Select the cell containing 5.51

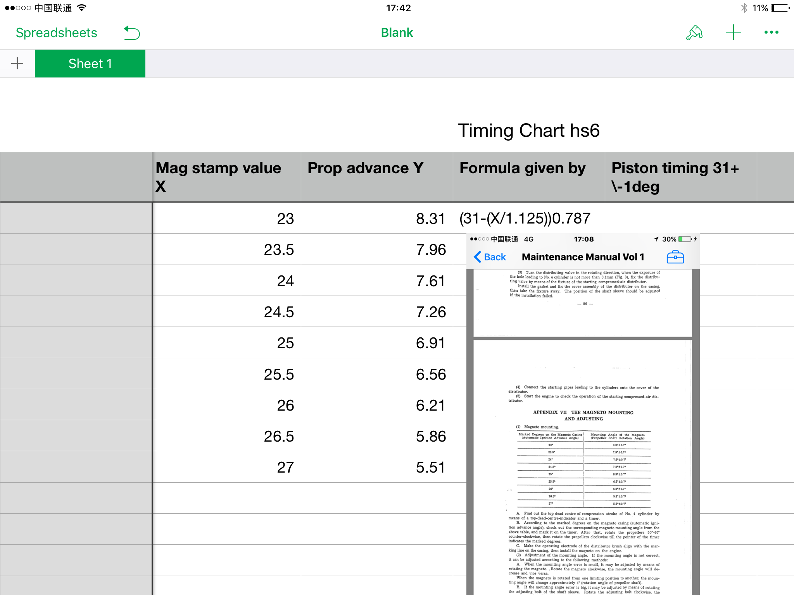(x=376, y=467)
